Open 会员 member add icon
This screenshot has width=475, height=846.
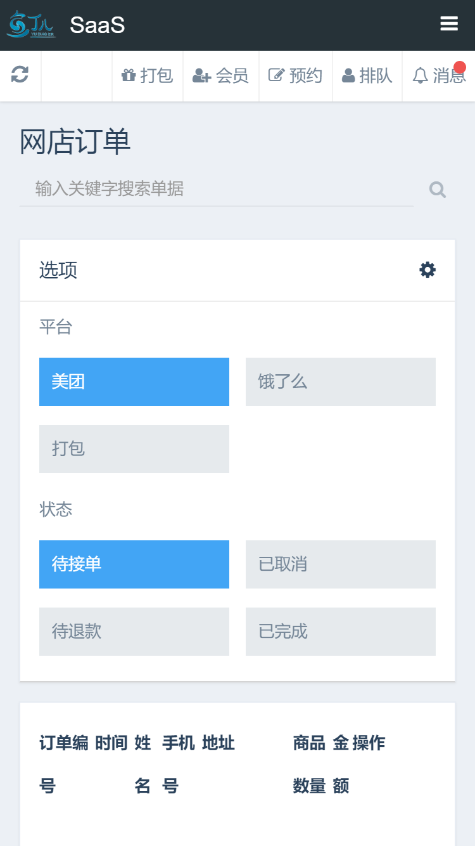point(201,75)
